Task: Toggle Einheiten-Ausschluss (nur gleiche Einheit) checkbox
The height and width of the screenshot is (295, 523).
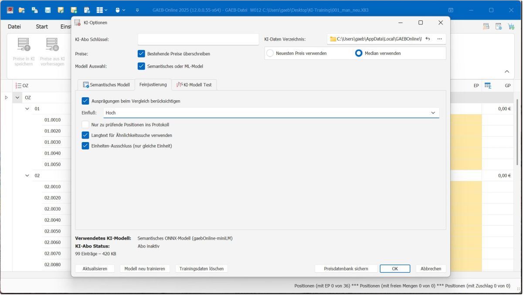Action: coord(85,146)
